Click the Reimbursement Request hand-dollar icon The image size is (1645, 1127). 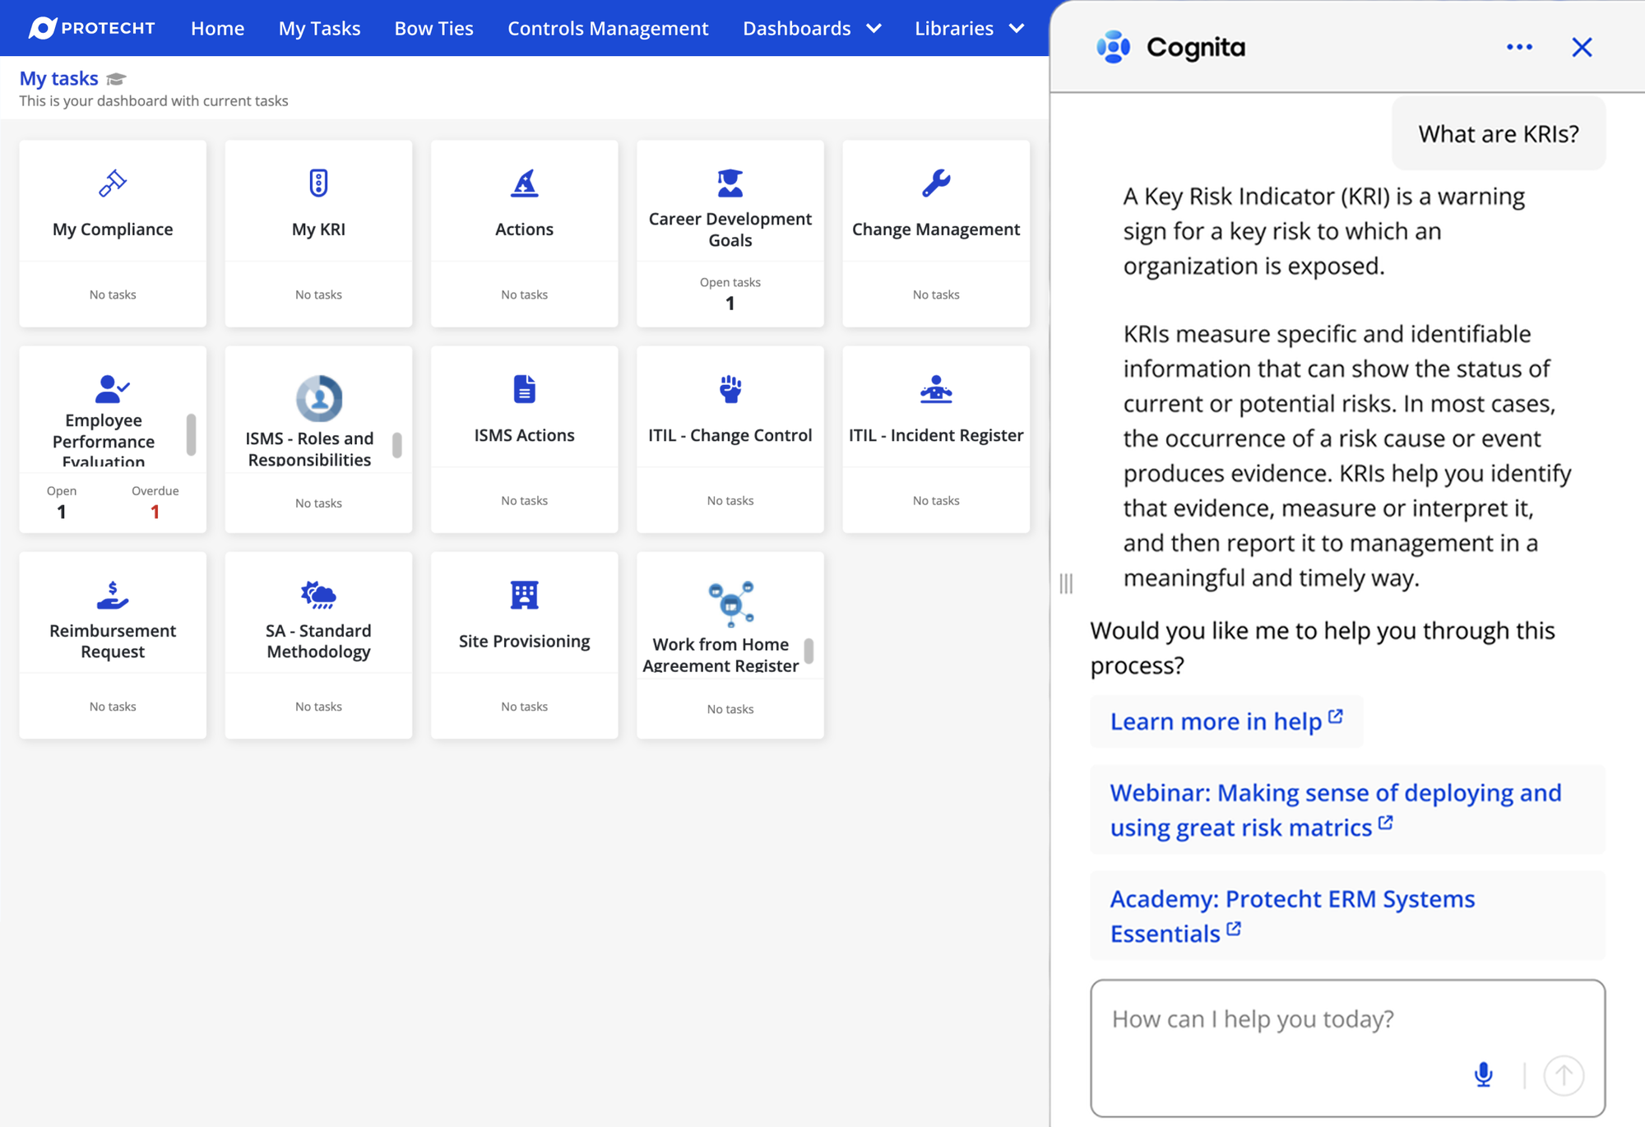point(113,594)
